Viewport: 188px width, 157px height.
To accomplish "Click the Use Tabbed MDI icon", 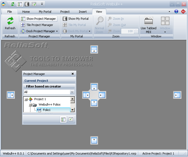I will pos(148,21).
